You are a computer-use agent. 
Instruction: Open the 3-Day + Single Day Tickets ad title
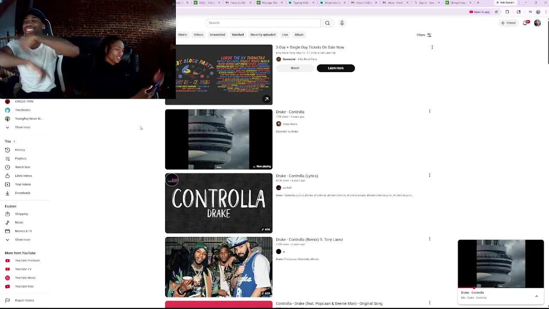tap(310, 47)
